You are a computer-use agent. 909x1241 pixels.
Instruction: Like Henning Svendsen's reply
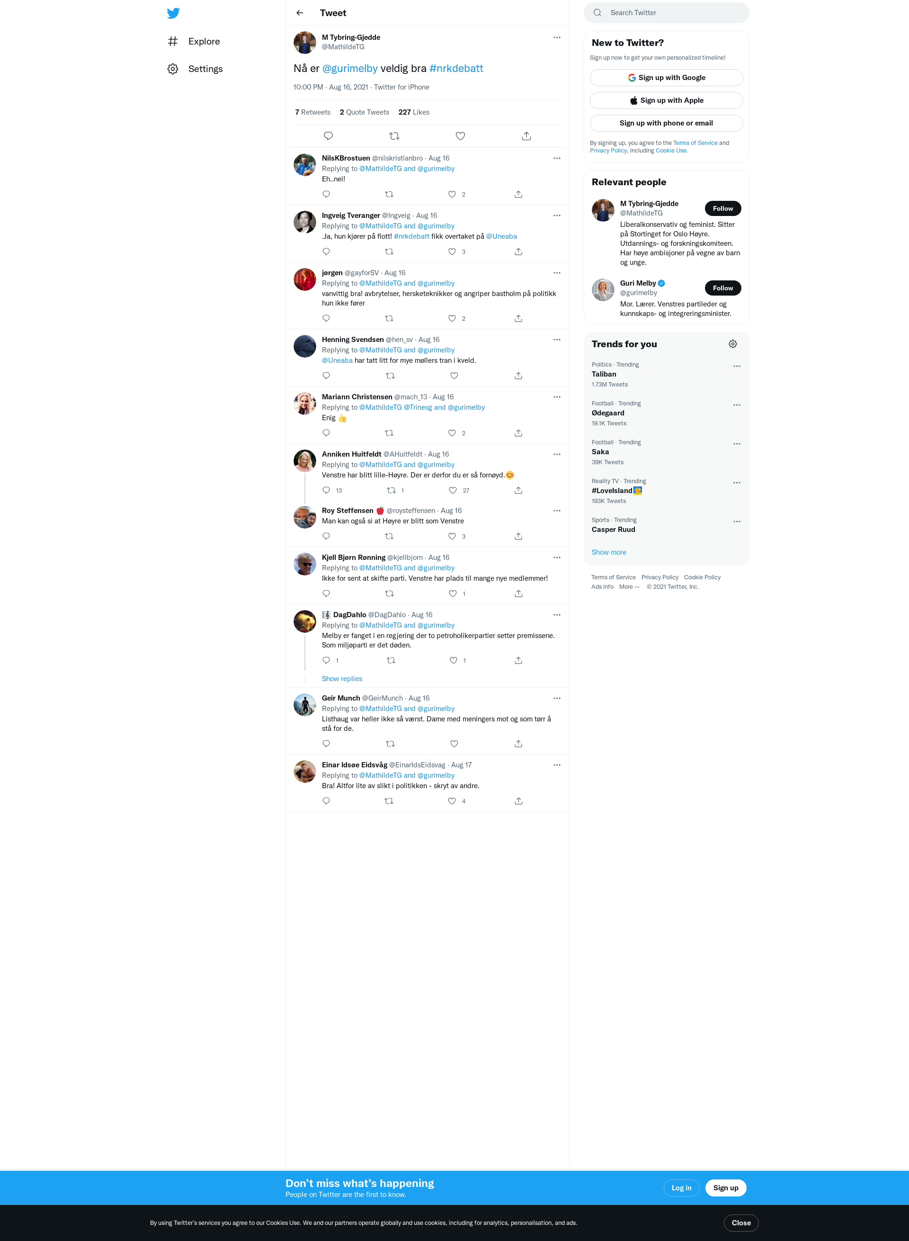tap(454, 376)
